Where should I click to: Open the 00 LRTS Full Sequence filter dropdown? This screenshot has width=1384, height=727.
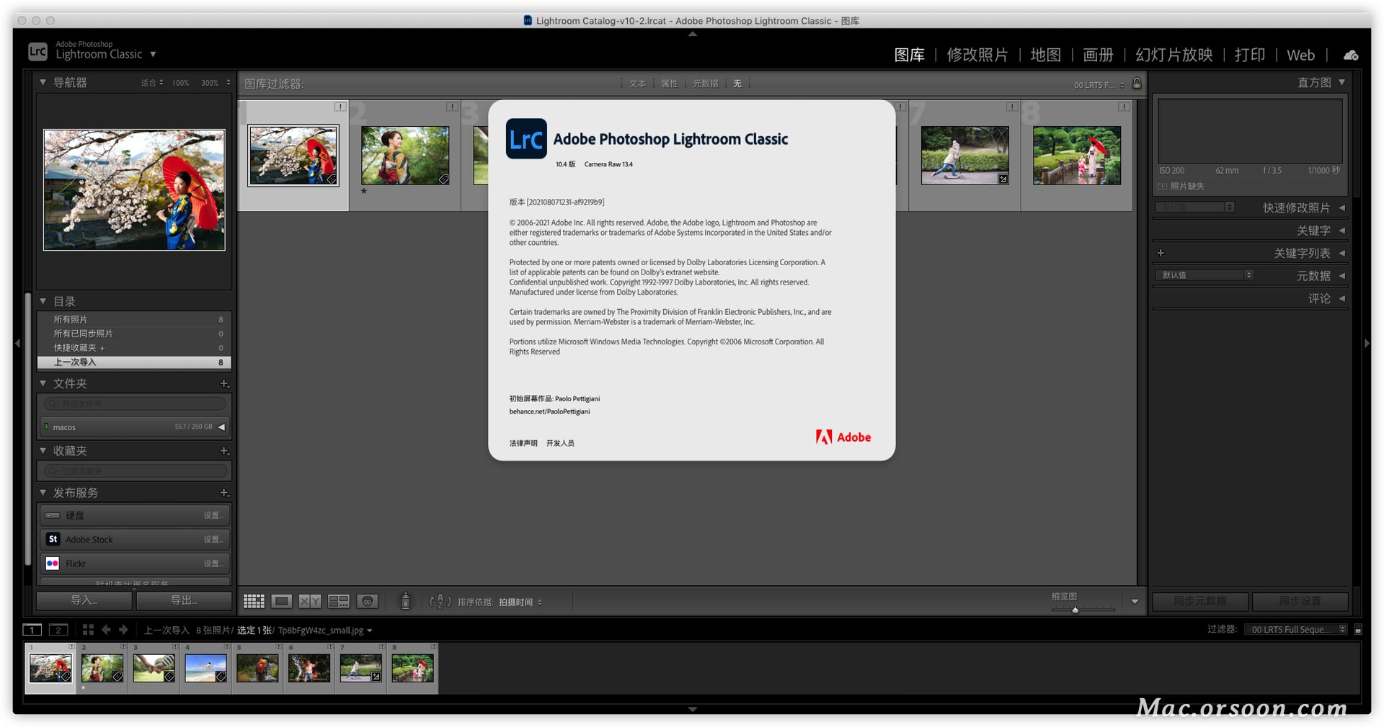1295,630
